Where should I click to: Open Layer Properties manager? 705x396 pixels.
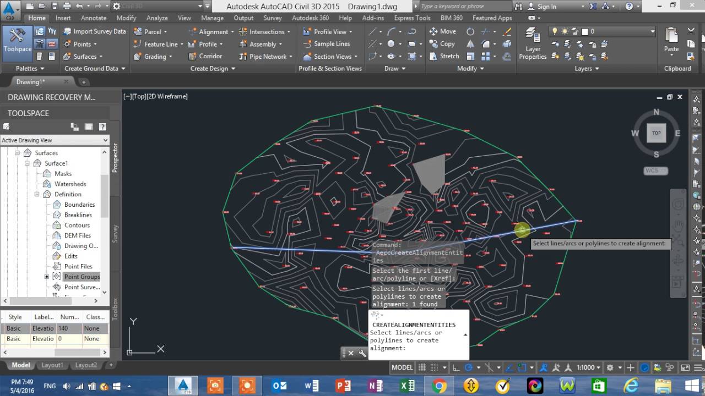(x=533, y=43)
